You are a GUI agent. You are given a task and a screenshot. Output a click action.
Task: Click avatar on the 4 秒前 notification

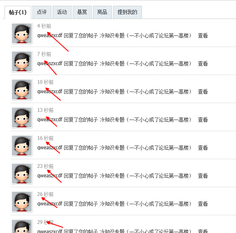22,33
